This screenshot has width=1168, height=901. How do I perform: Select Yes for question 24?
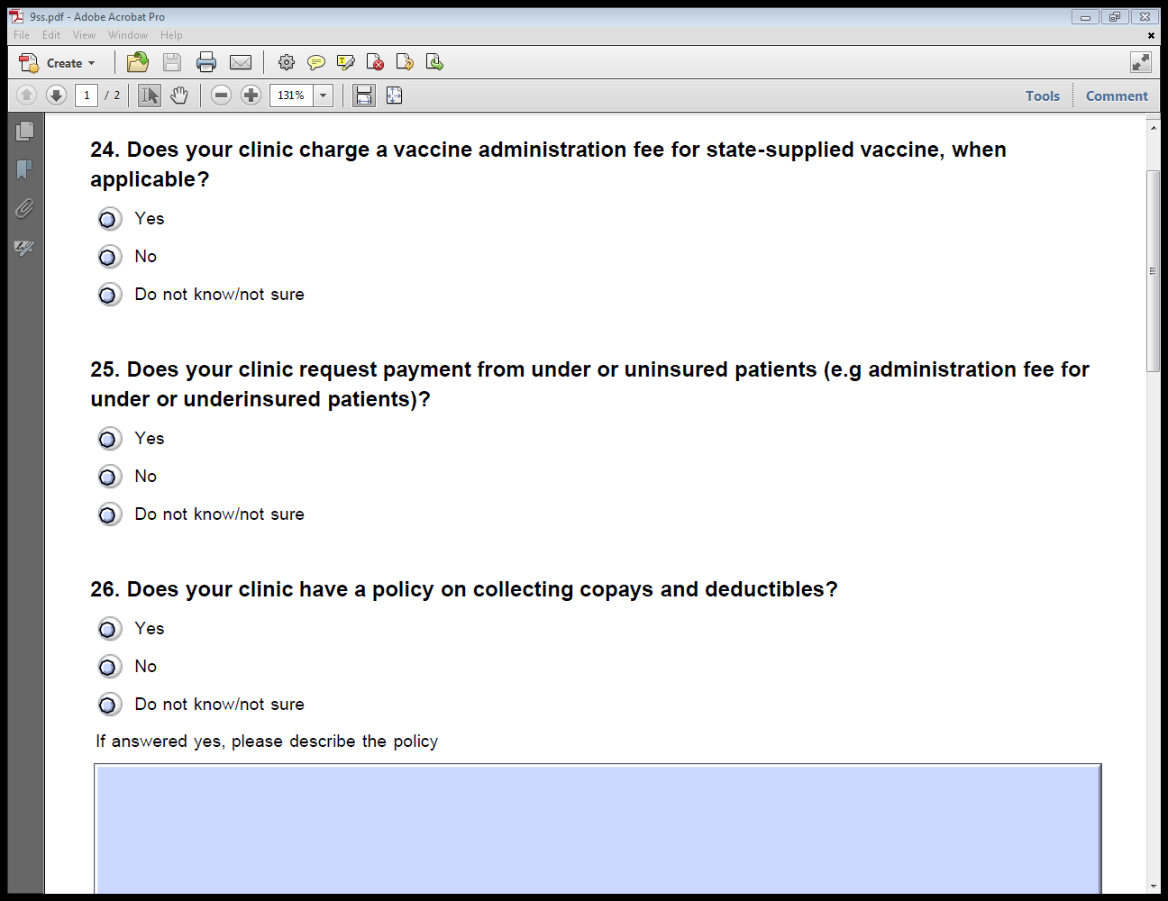109,219
